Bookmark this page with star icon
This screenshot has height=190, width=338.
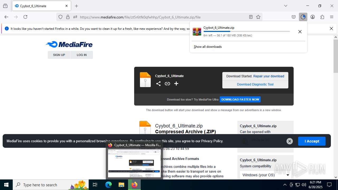point(258,17)
